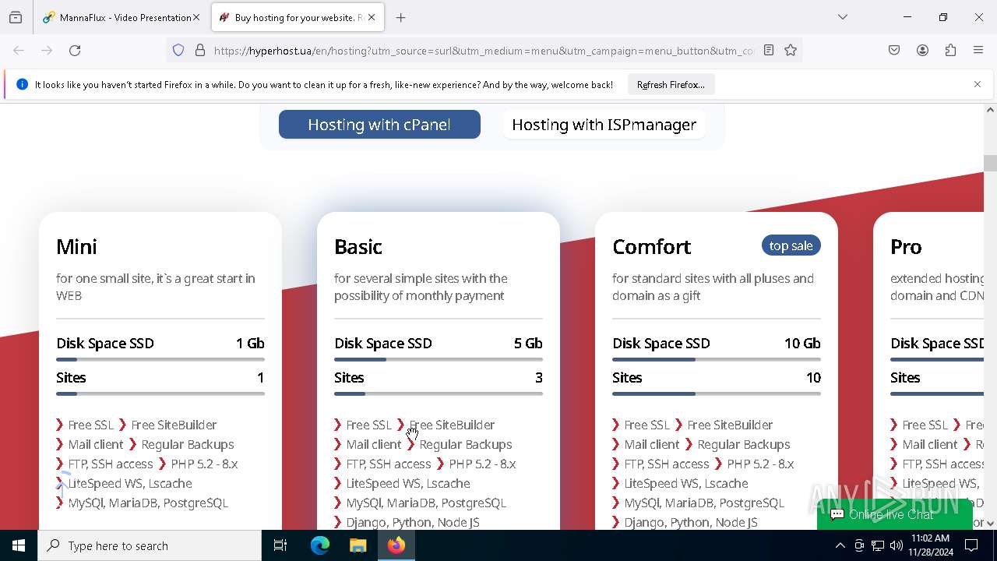The width and height of the screenshot is (997, 561).
Task: Click Regular Backups in the Mini plan
Action: click(188, 444)
